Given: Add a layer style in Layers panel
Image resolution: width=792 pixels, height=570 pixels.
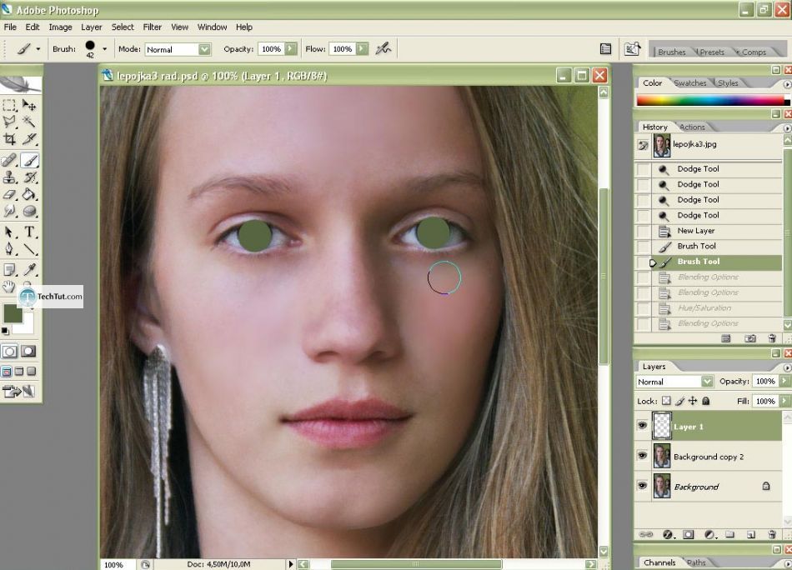Looking at the screenshot, I should click(x=668, y=534).
